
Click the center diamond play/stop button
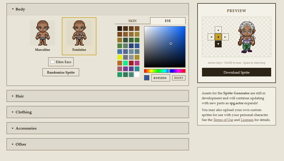point(218,37)
